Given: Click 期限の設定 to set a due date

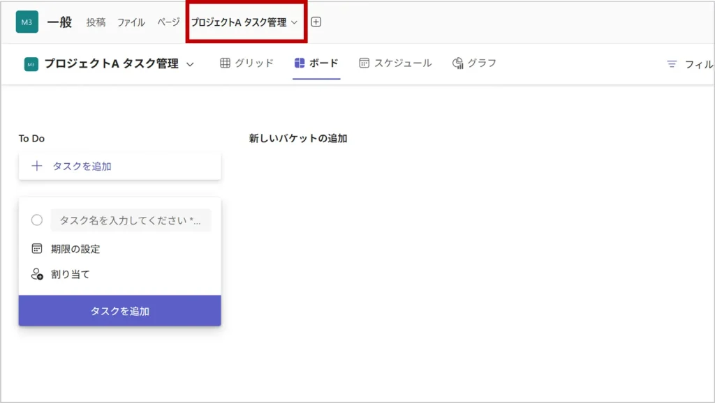Looking at the screenshot, I should click(75, 249).
